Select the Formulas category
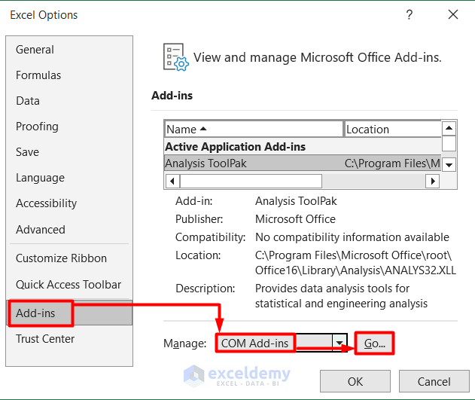Viewport: 475px width, 400px height. [x=38, y=75]
